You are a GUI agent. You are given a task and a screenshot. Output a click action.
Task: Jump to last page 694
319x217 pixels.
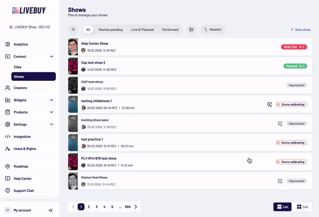coord(128,207)
